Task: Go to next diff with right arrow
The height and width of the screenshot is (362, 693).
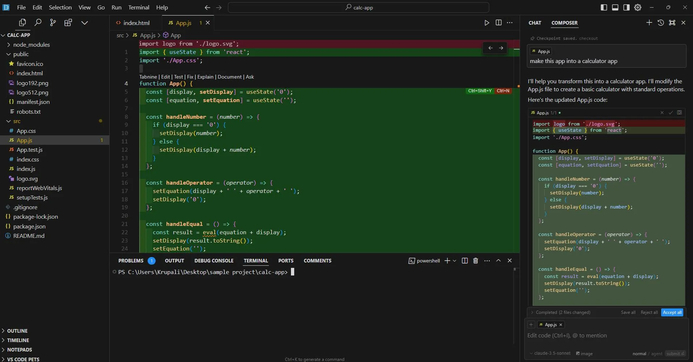Action: [x=501, y=48]
